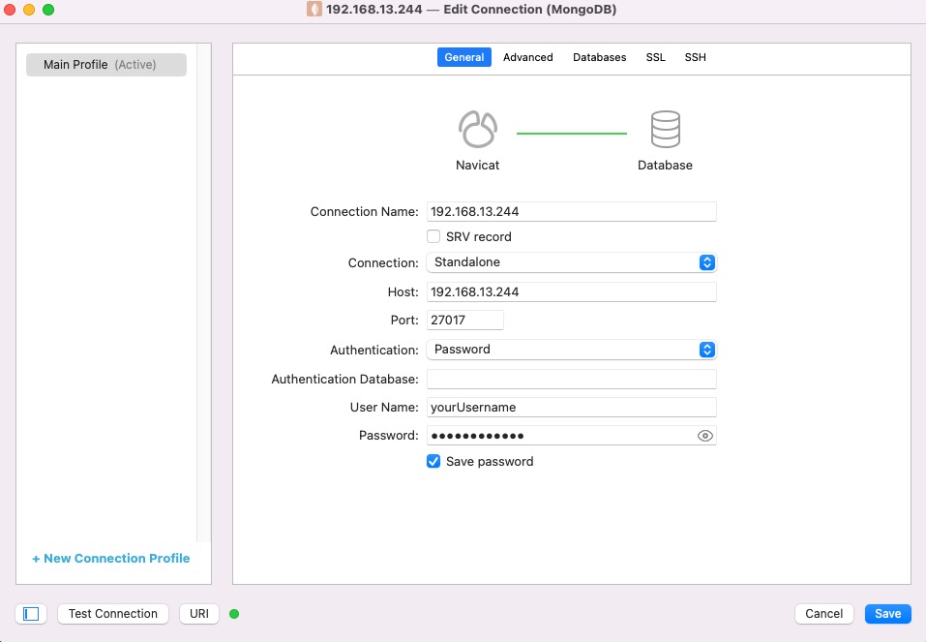Click the Port field showing 27017
926x642 pixels.
pyautogui.click(x=464, y=320)
